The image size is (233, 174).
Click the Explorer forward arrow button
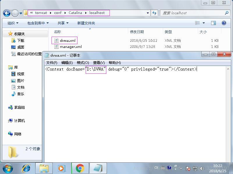tap(15, 13)
